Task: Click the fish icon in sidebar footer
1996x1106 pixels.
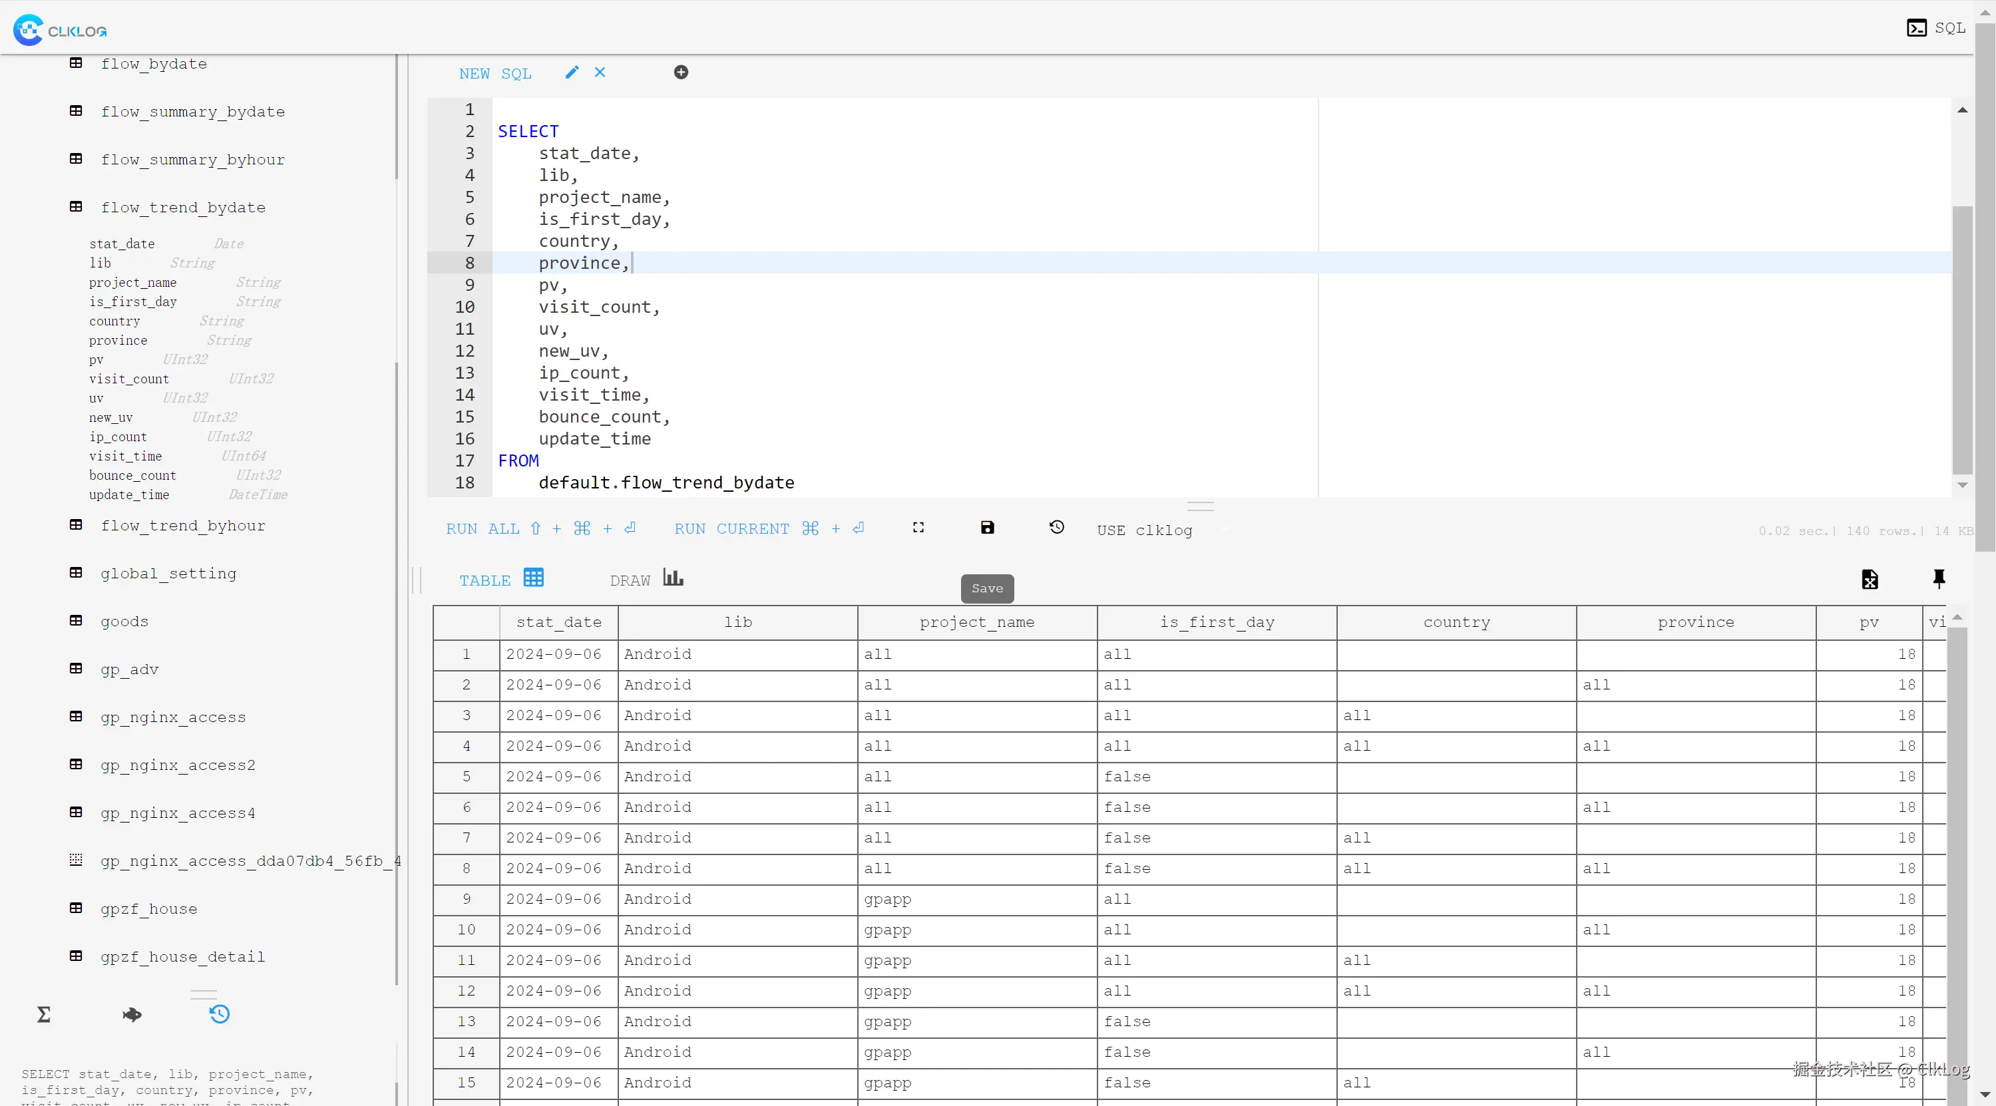Action: [132, 1015]
